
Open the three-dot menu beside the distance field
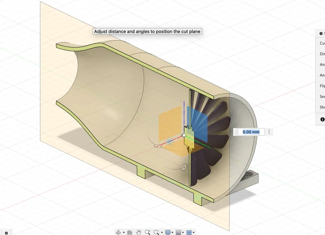(269, 132)
